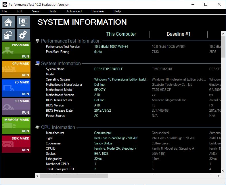Open the Help menu
The width and height of the screenshot is (226, 185).
(x=117, y=11)
